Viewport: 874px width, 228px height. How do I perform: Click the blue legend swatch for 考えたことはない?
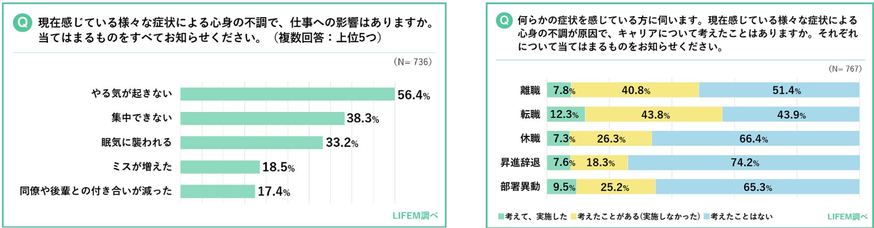point(706,216)
